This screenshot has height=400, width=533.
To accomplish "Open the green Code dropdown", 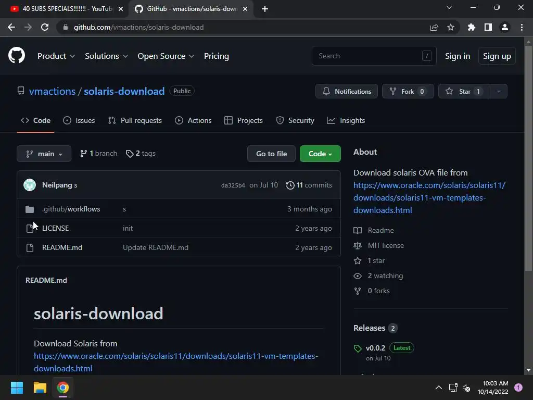I will [x=320, y=154].
